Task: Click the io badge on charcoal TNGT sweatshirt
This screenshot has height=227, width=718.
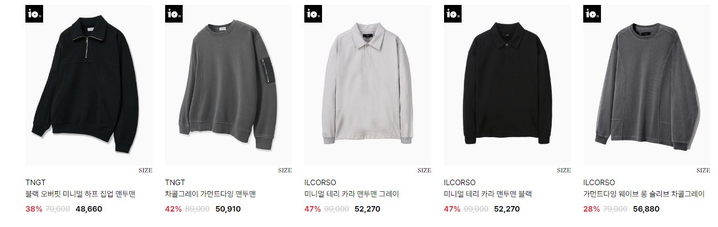Action: [x=174, y=14]
